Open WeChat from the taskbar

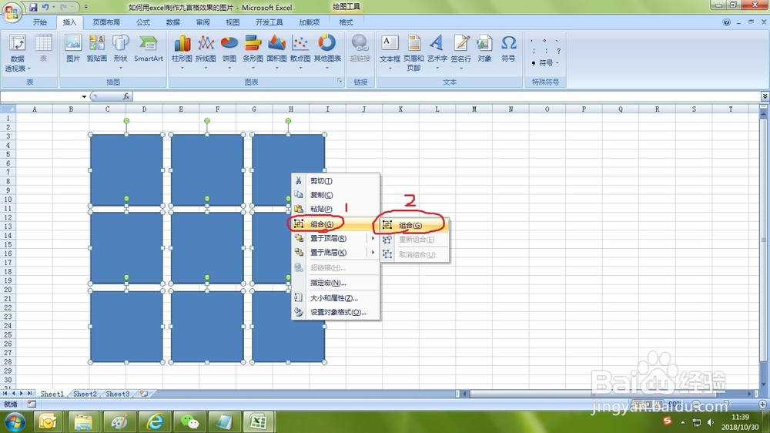[x=189, y=421]
